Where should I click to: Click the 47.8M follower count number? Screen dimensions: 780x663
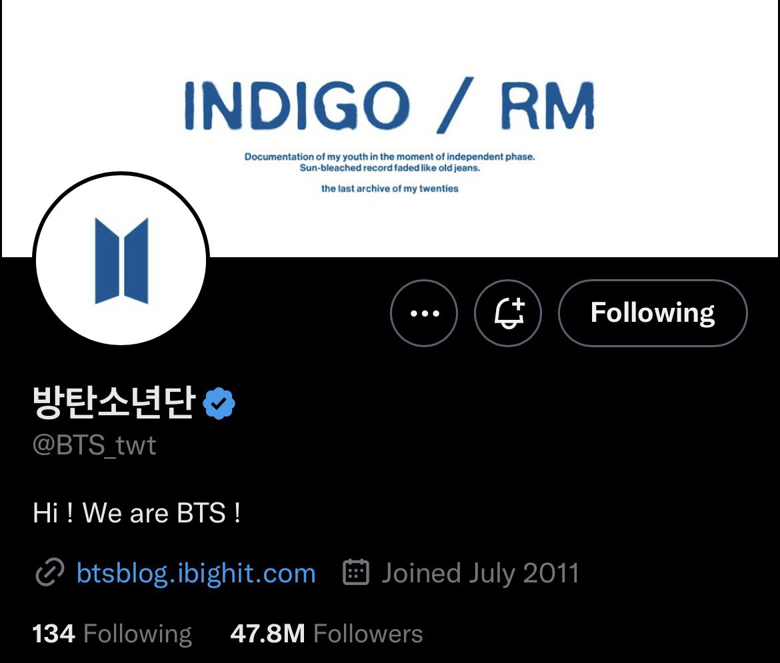coord(267,634)
